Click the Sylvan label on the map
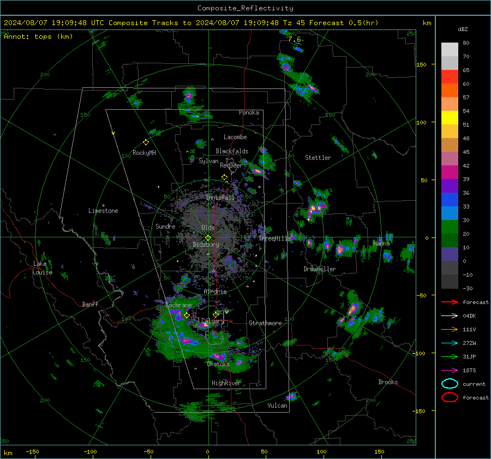This screenshot has width=491, height=459. (208, 161)
